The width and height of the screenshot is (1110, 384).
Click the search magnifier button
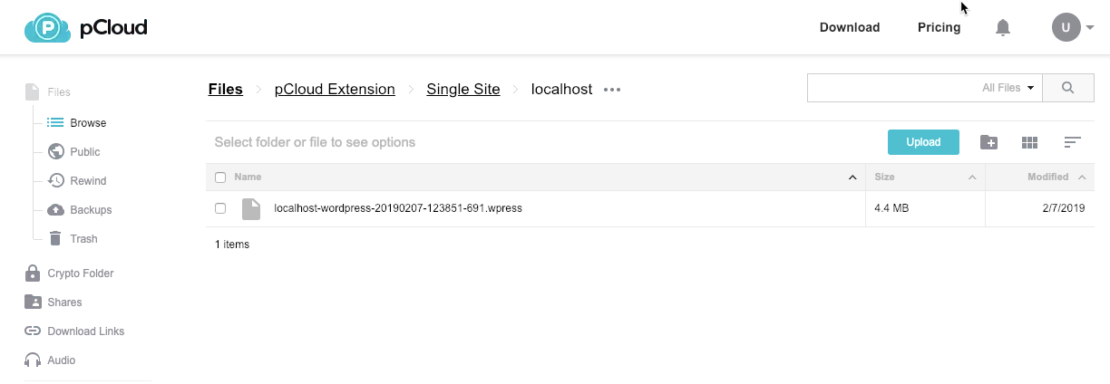click(1067, 88)
